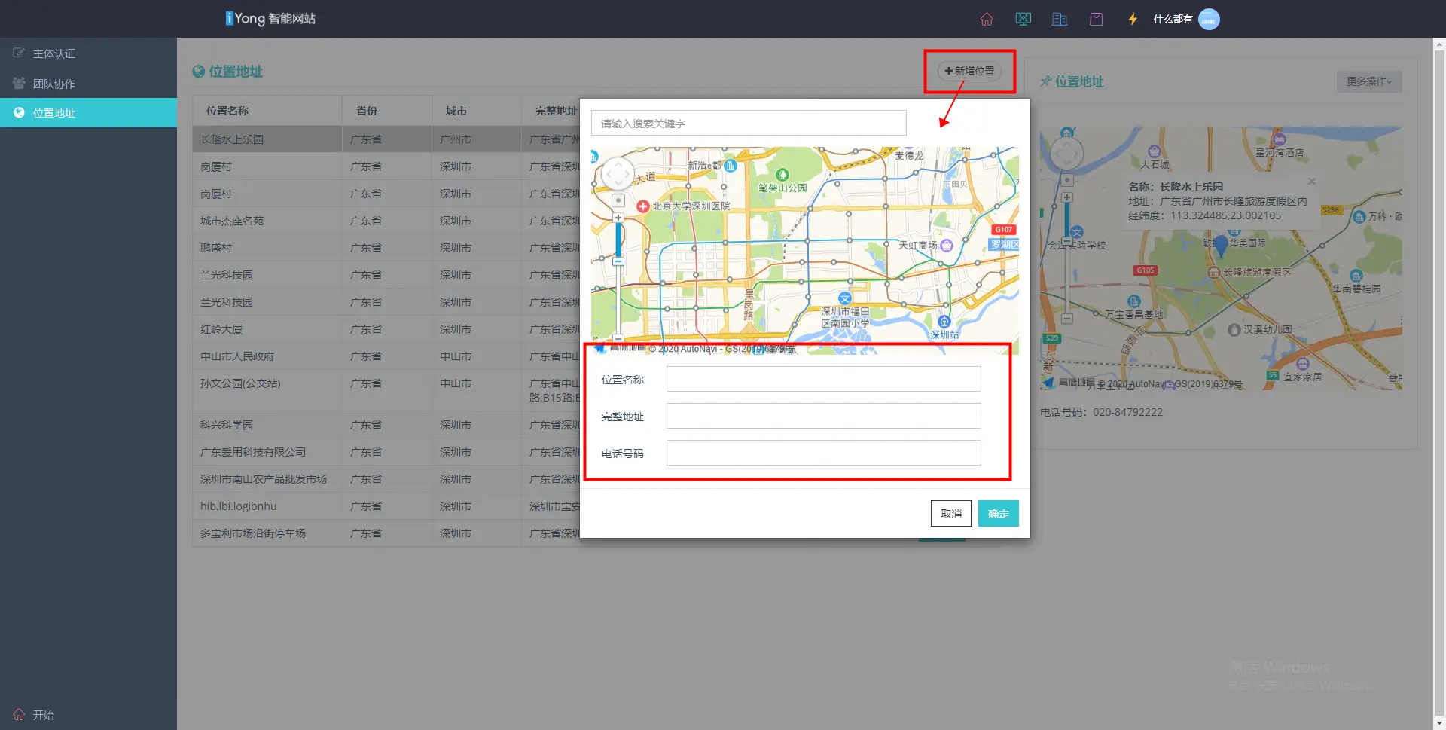
Task: Select 团队协作 in the sidebar
Action: [x=53, y=84]
